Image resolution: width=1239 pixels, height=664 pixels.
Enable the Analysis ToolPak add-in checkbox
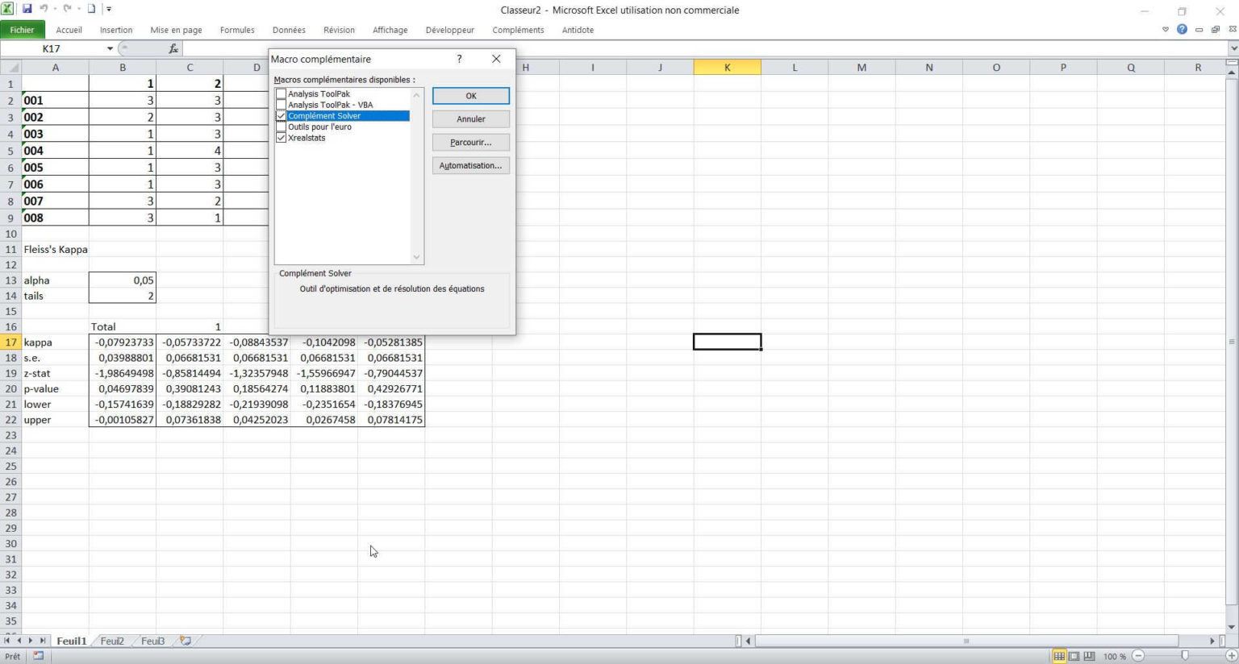pos(281,93)
